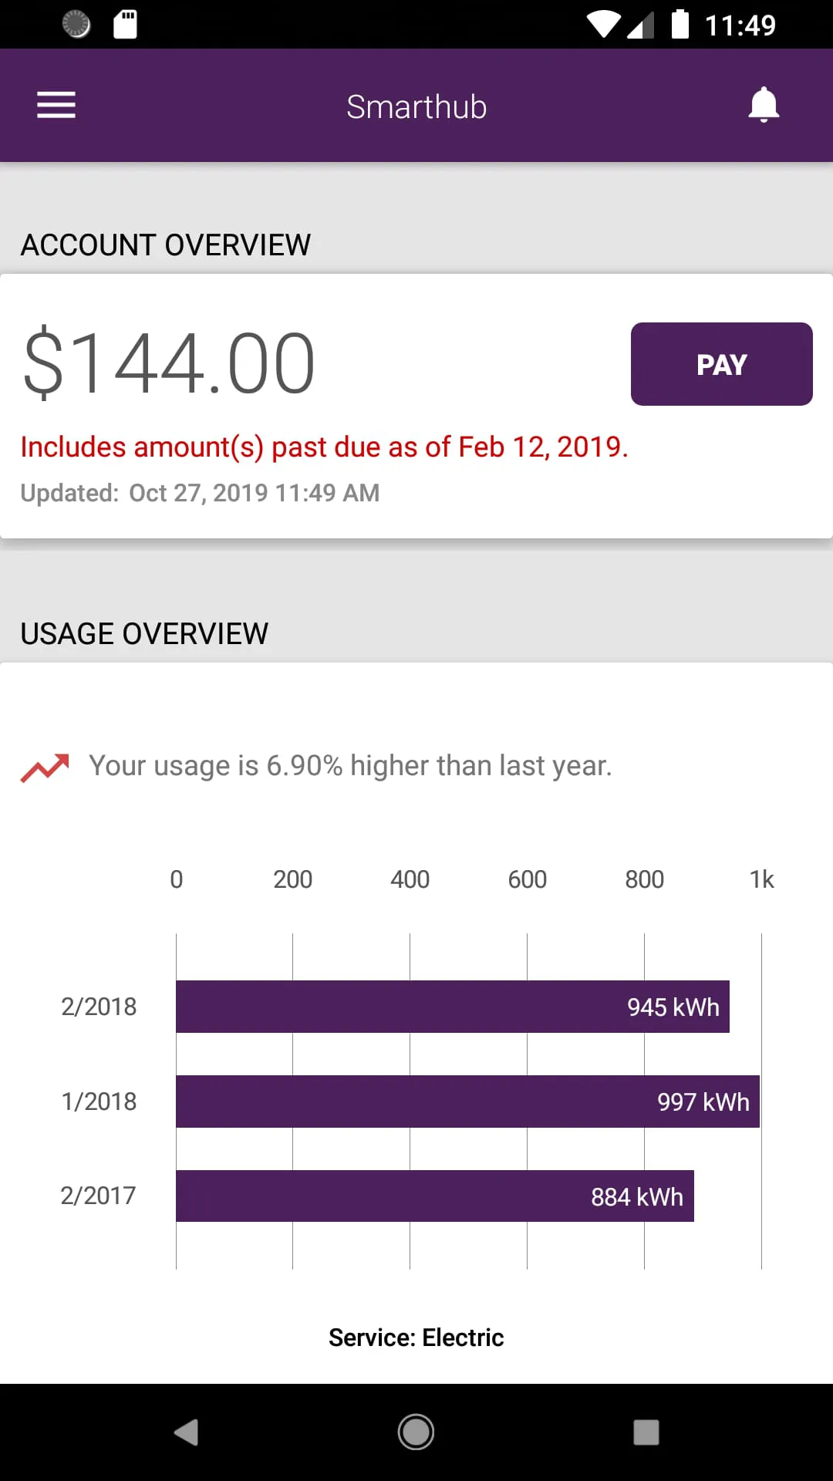
Task: Tap the battery icon in status bar
Action: tap(680, 25)
